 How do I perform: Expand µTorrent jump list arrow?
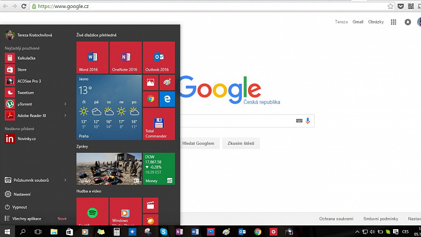pyautogui.click(x=65, y=104)
